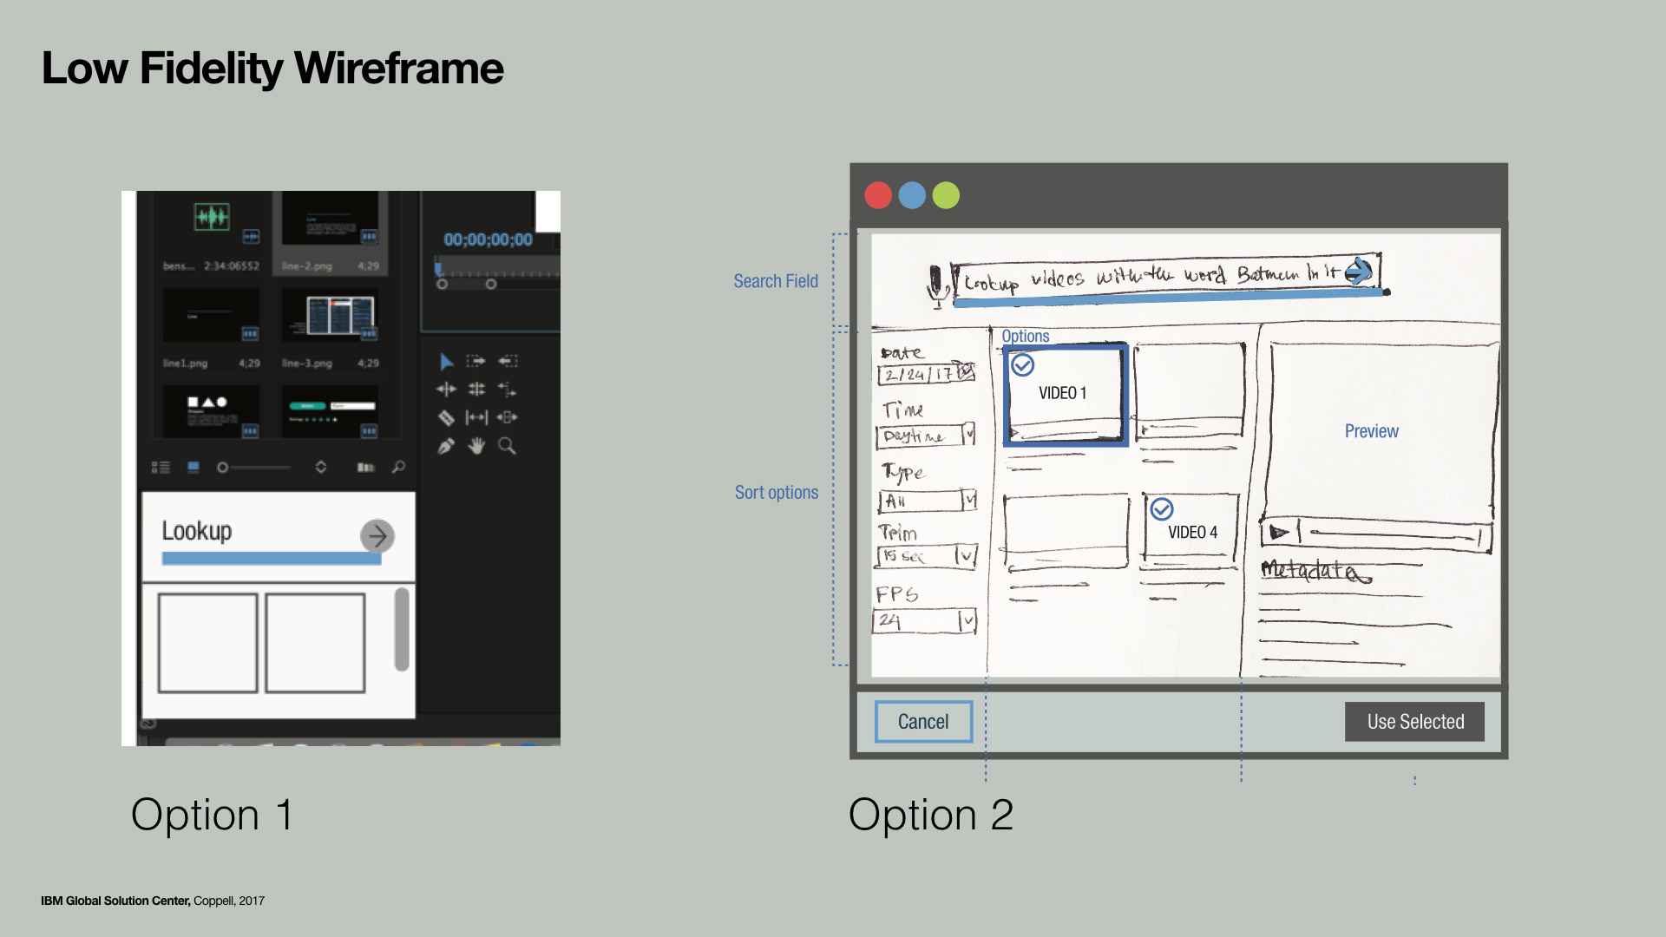Screen dimensions: 1666x937
Task: Select the Razor tool
Action: tap(446, 418)
